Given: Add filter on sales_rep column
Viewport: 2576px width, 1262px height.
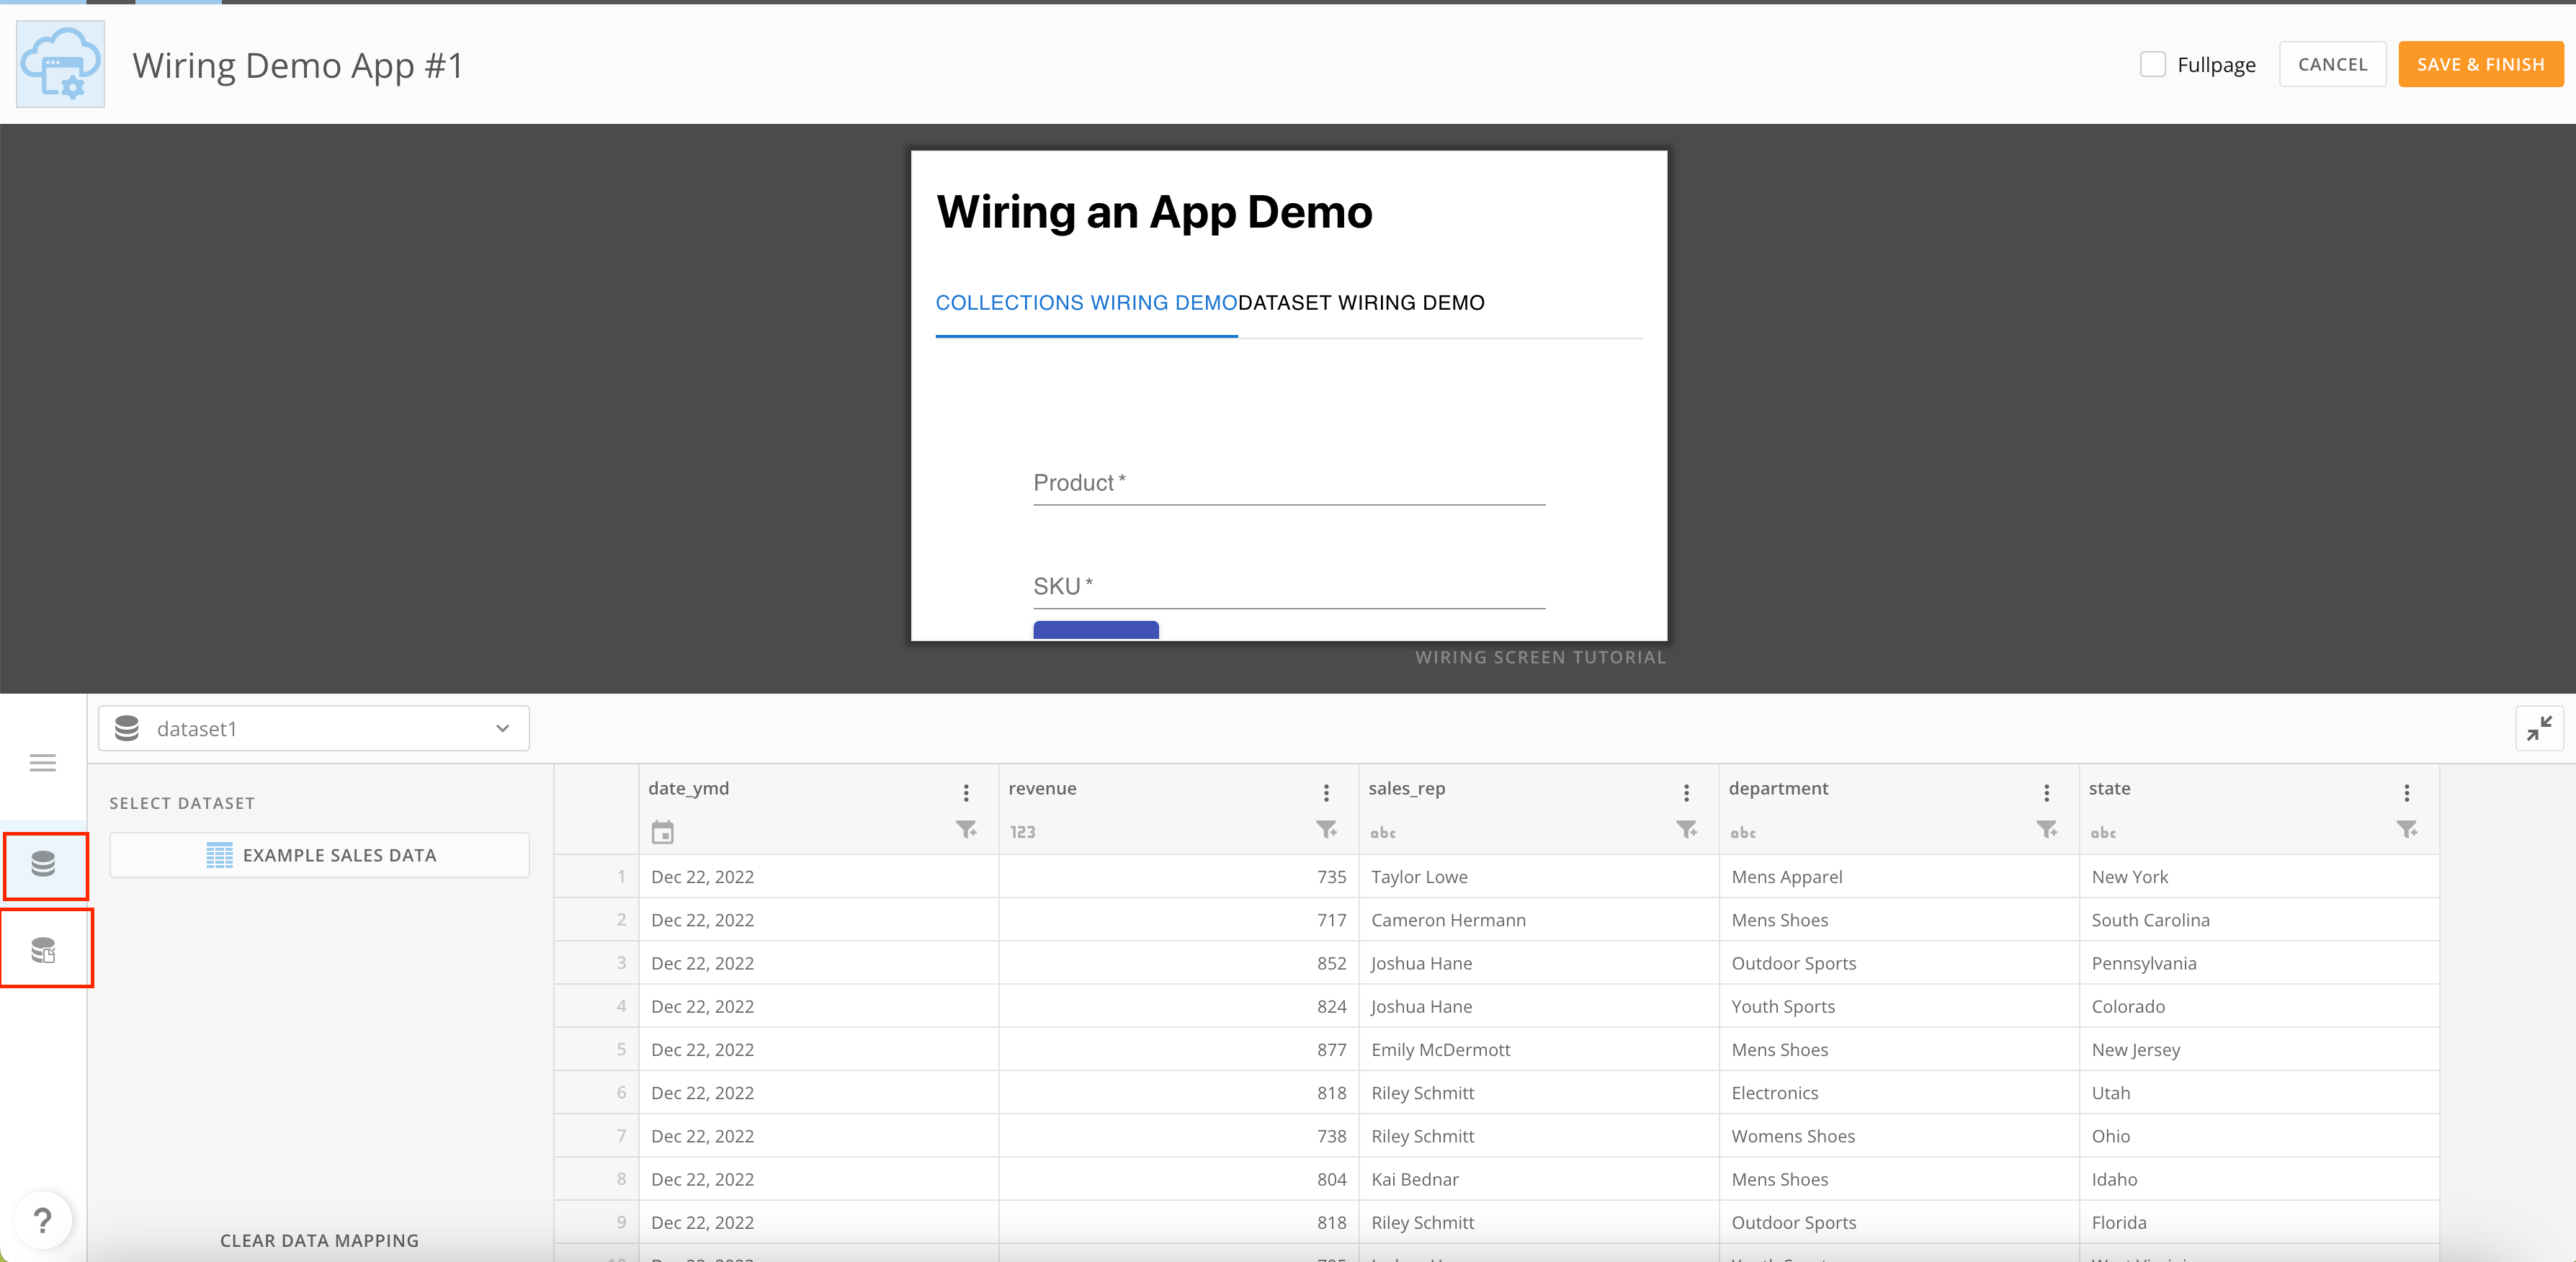Looking at the screenshot, I should (1686, 830).
